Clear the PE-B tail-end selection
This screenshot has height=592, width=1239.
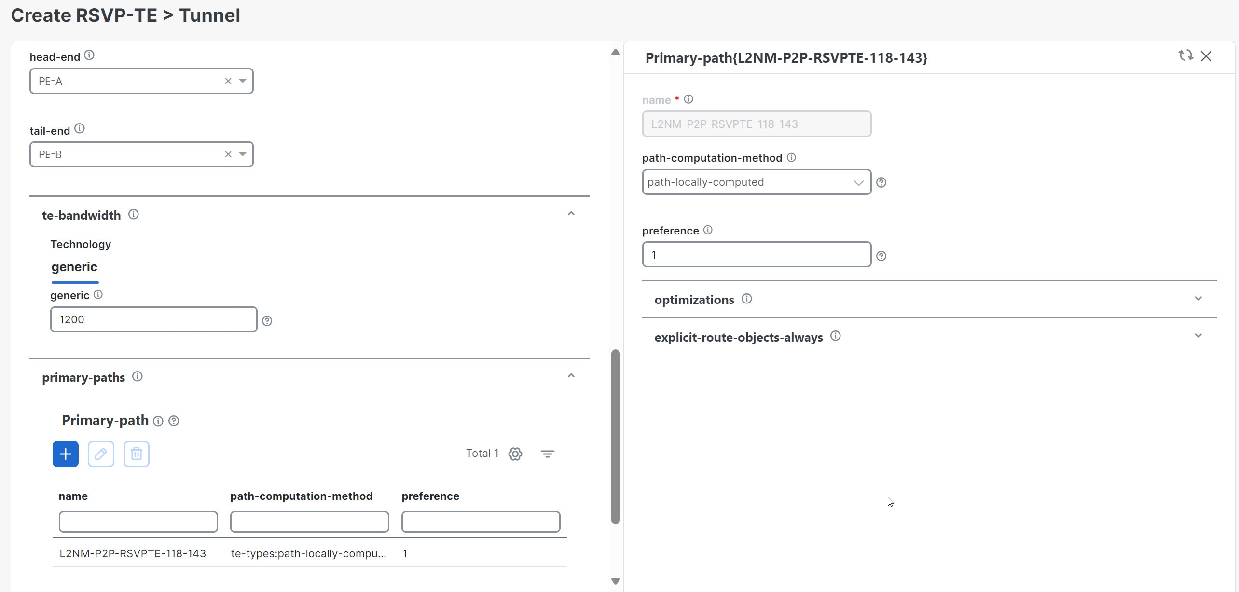pyautogui.click(x=228, y=154)
